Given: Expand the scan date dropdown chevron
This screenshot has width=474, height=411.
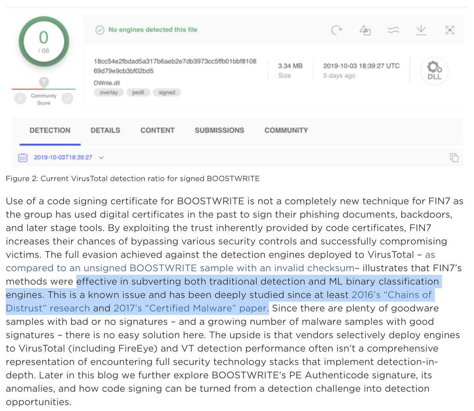Looking at the screenshot, I should pos(101,158).
